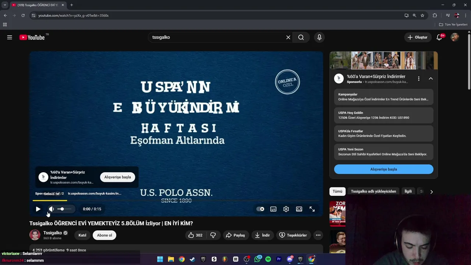The height and width of the screenshot is (265, 471).
Task: Toggle subtitles with the captions icon
Action: click(x=273, y=209)
